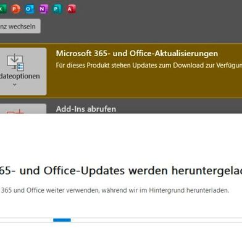Click the Add-Ins button icon

click(x=15, y=112)
